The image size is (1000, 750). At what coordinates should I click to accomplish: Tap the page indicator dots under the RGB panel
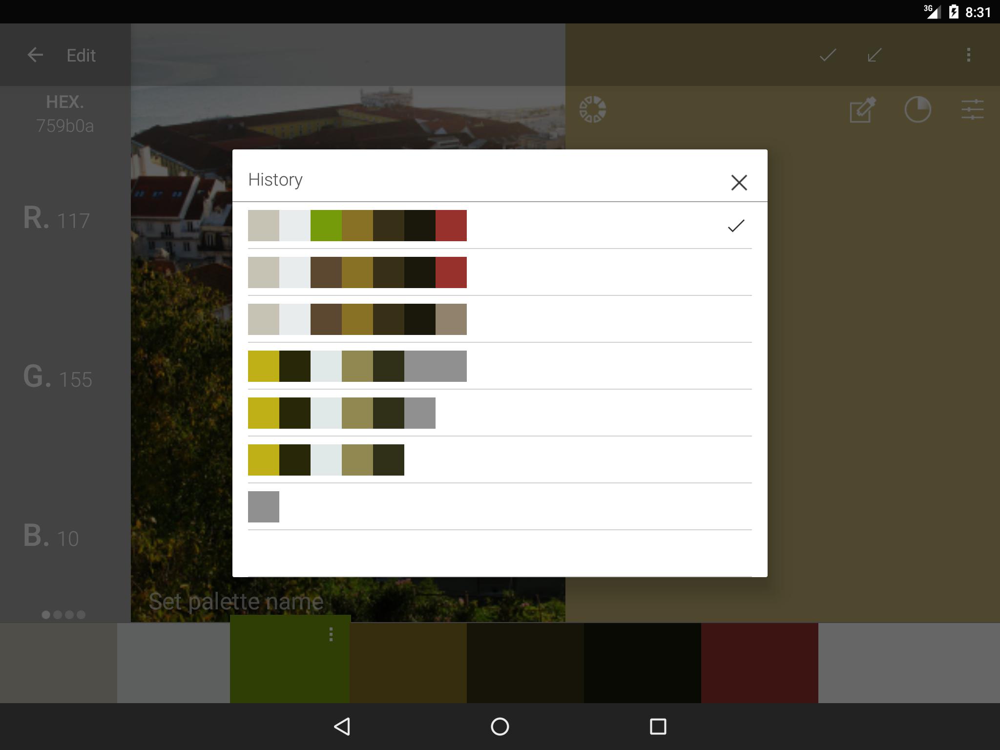(x=63, y=615)
